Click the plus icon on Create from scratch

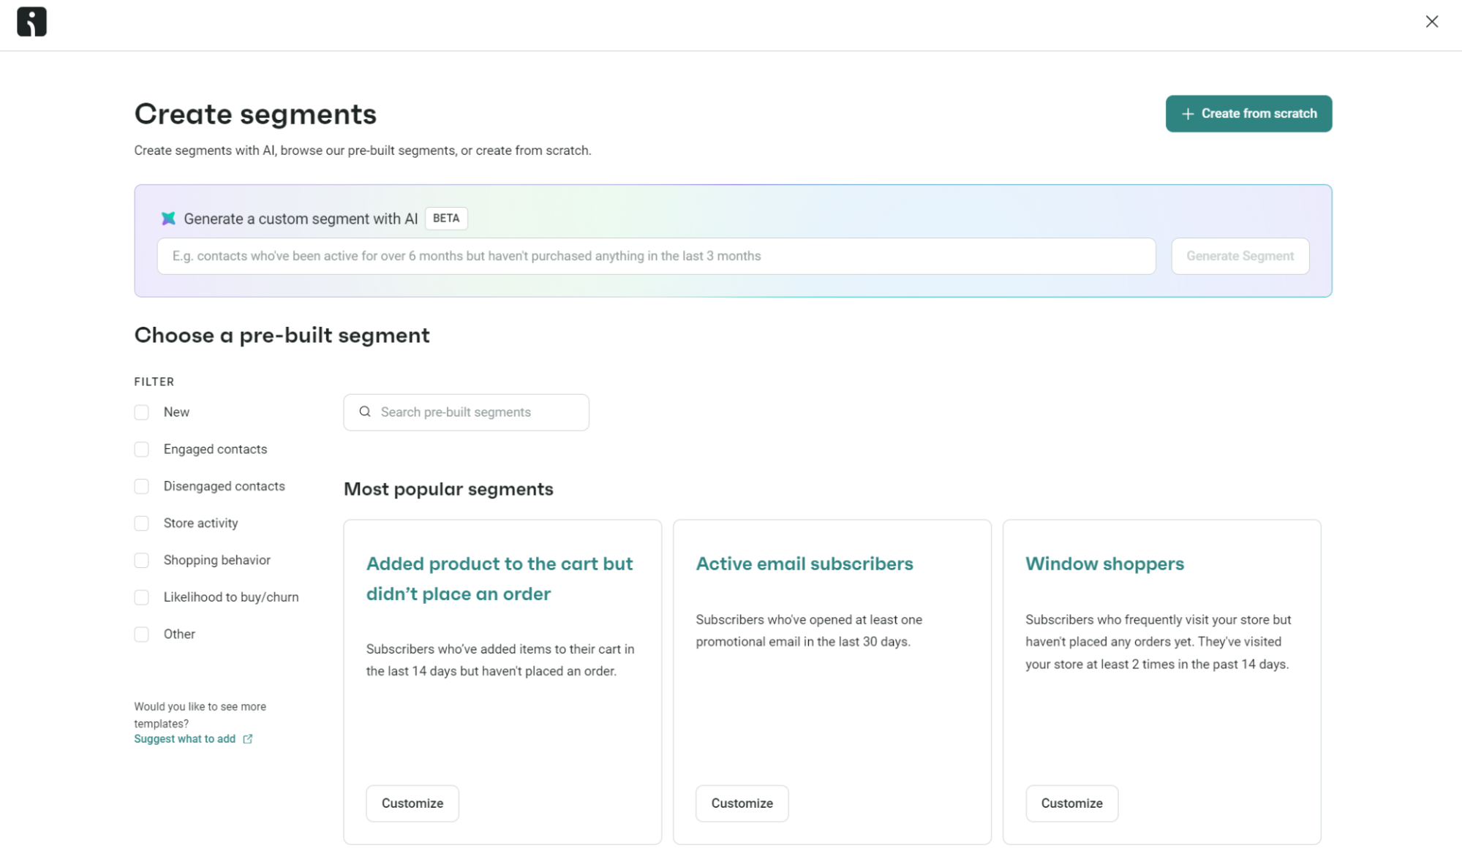pos(1186,113)
